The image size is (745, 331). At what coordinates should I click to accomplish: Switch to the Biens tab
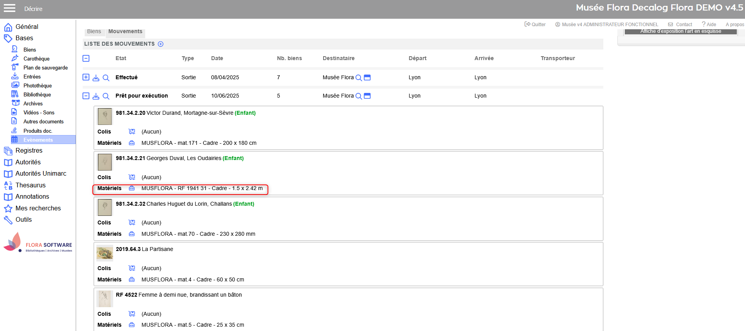tap(94, 32)
